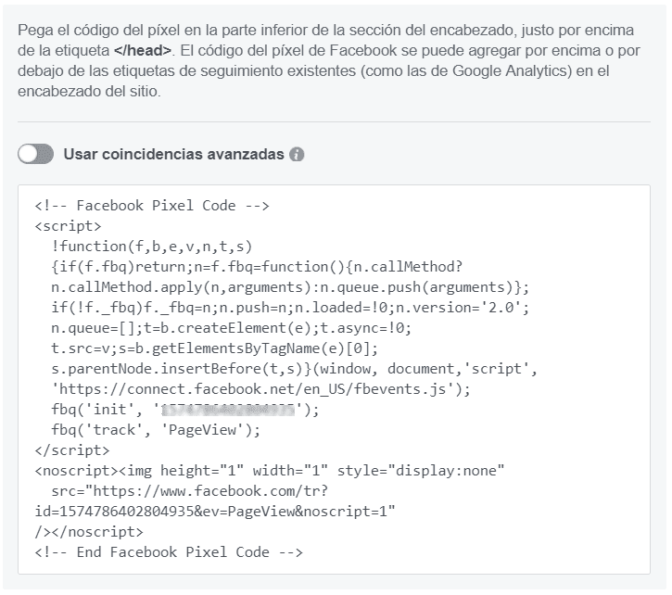Click the End Facebook Pixel Code comment

pyautogui.click(x=169, y=552)
